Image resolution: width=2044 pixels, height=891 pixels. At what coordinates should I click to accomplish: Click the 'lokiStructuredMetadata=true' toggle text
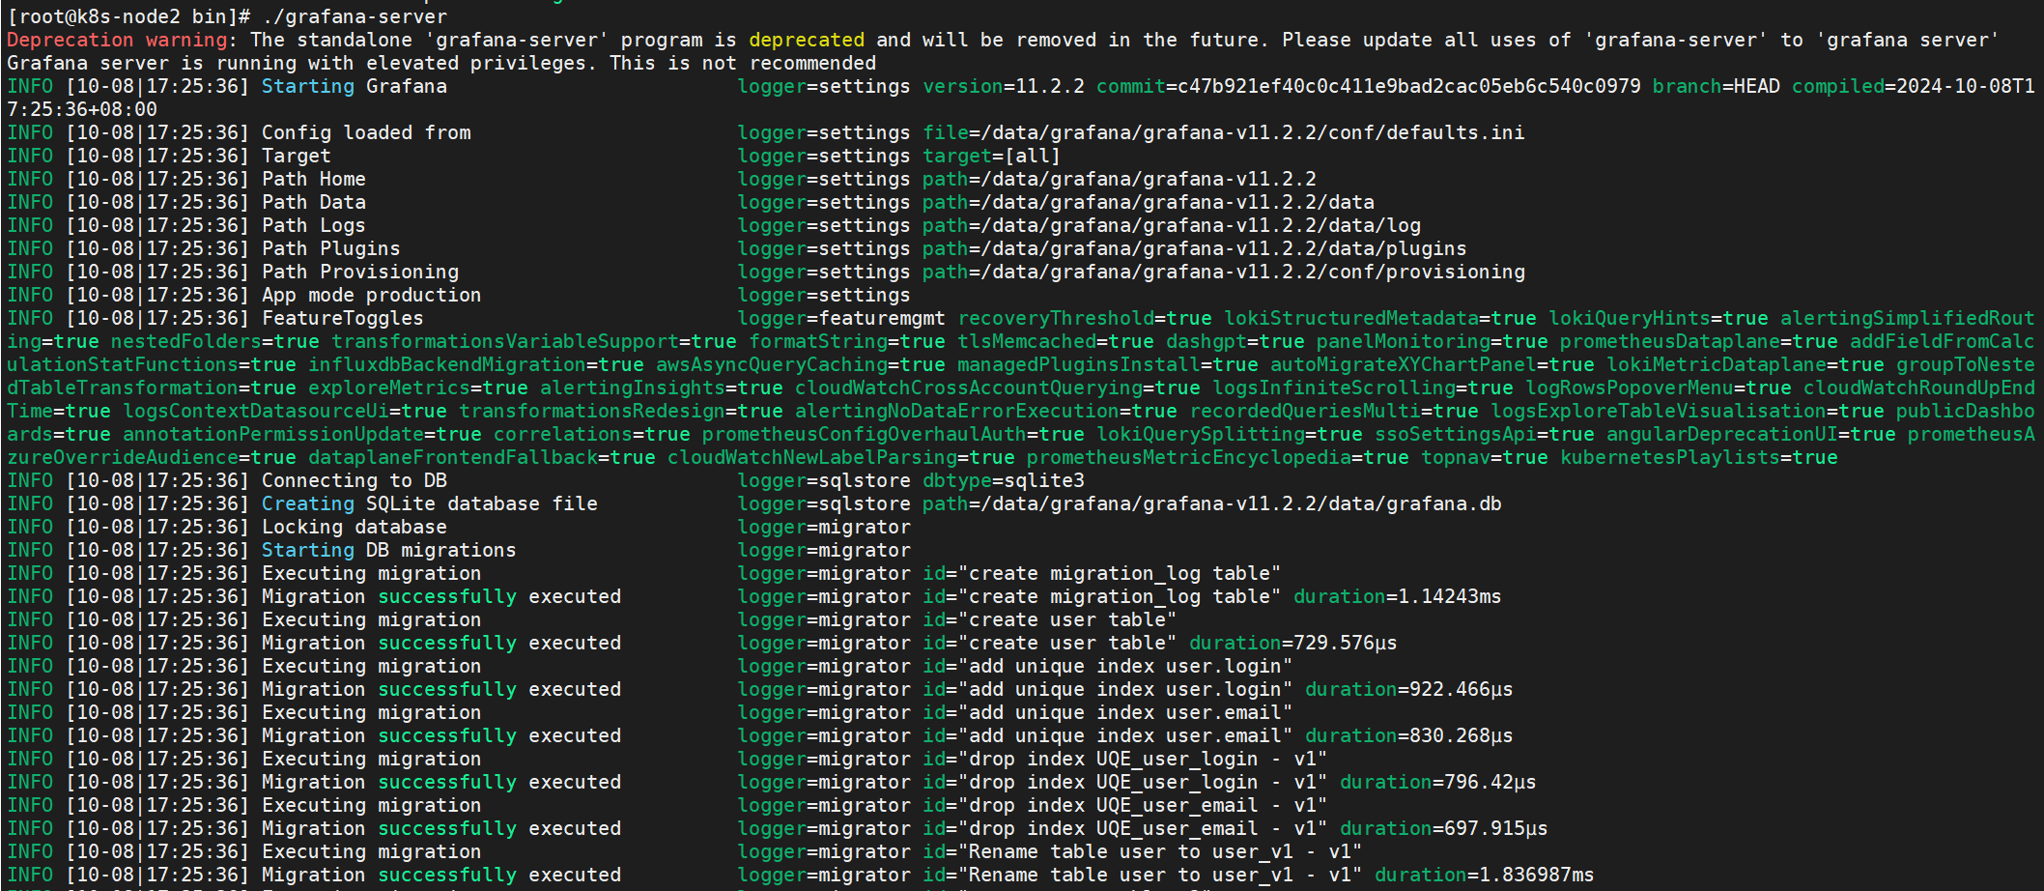tap(1380, 318)
